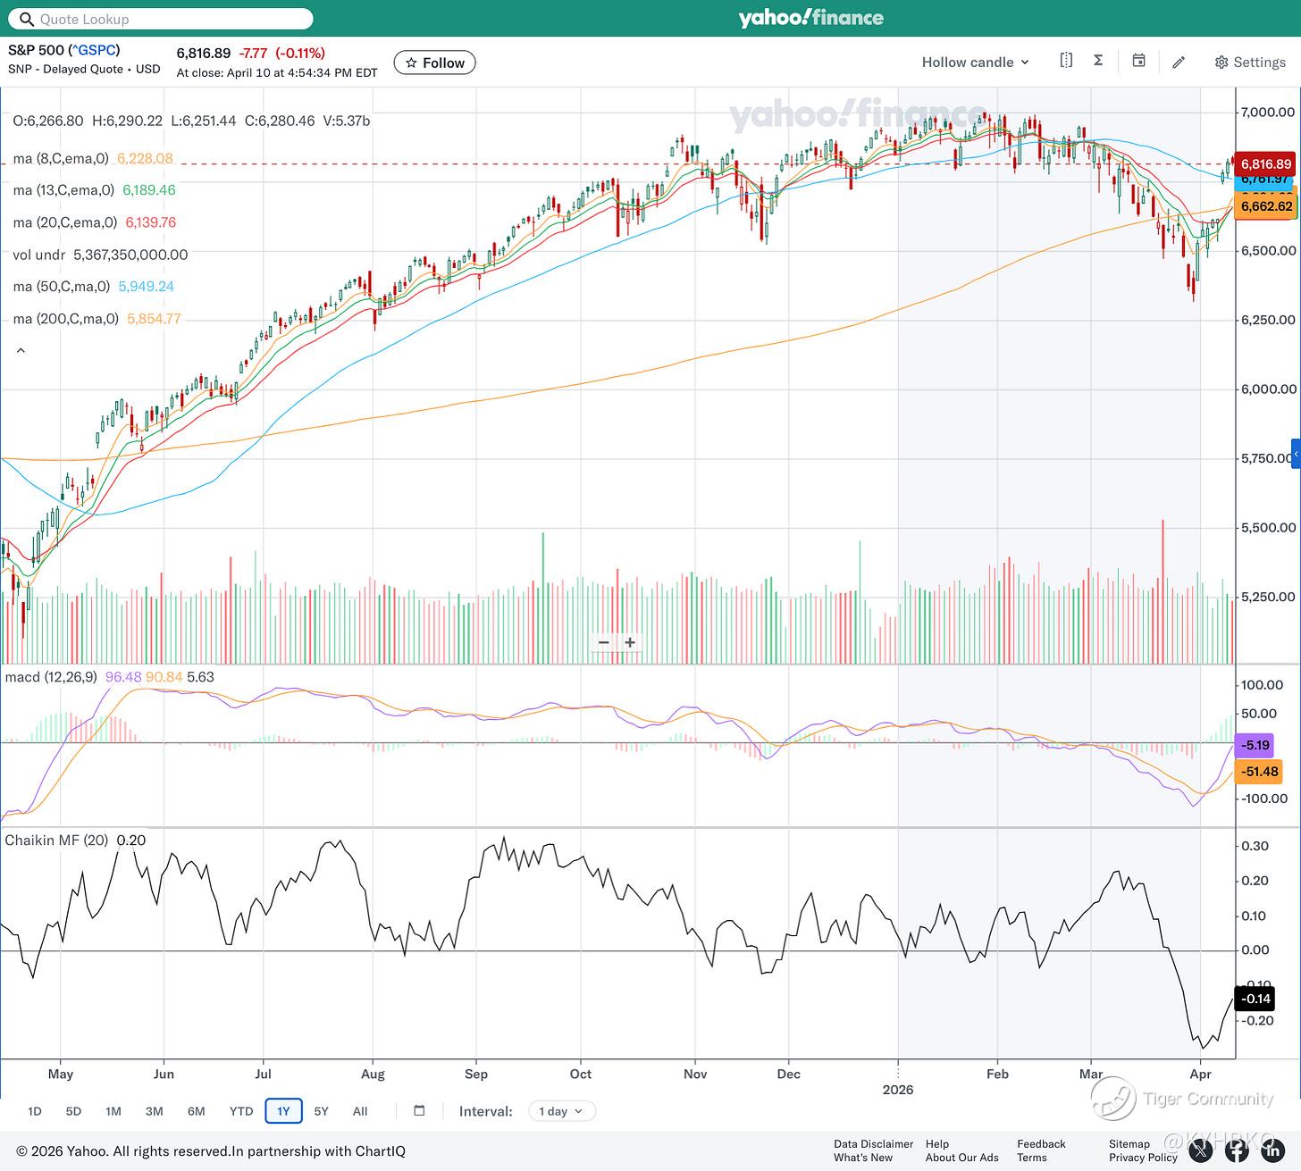Click the 'SNP - Delayed Quote' exchange text
The image size is (1301, 1171).
click(x=70, y=69)
